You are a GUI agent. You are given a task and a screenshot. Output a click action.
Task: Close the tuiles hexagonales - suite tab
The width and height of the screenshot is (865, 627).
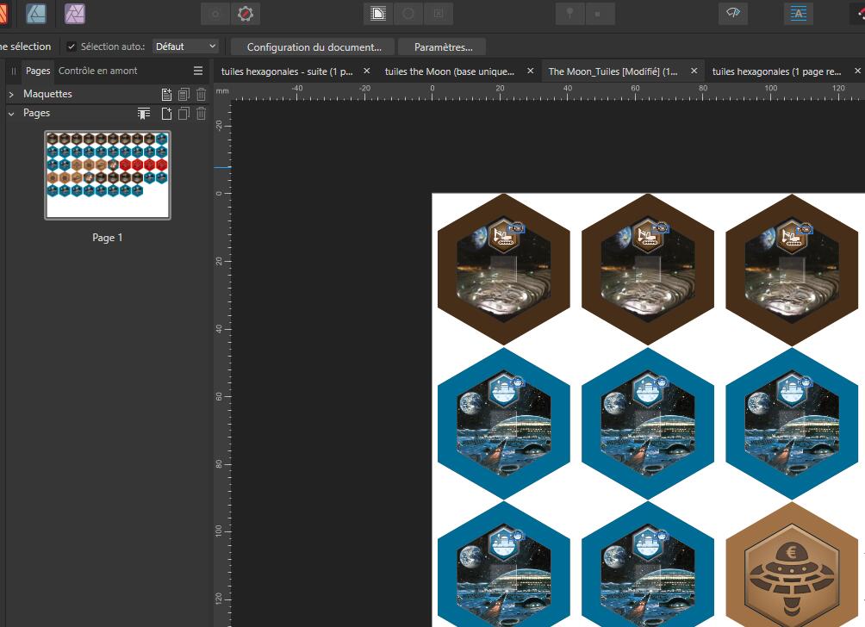click(x=367, y=71)
